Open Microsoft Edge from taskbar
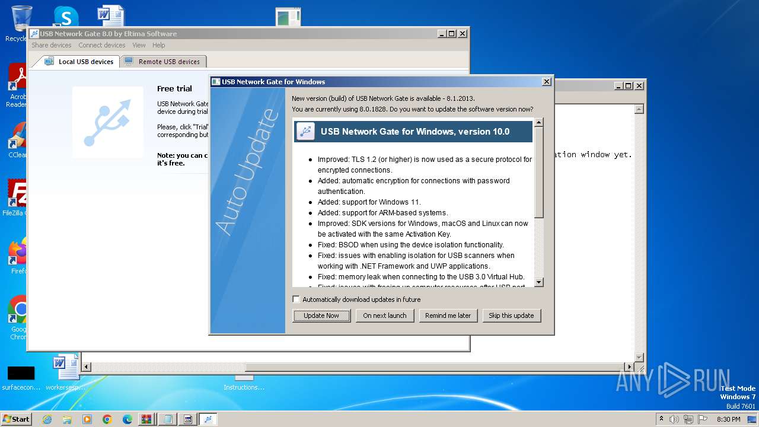The height and width of the screenshot is (427, 759). tap(127, 419)
